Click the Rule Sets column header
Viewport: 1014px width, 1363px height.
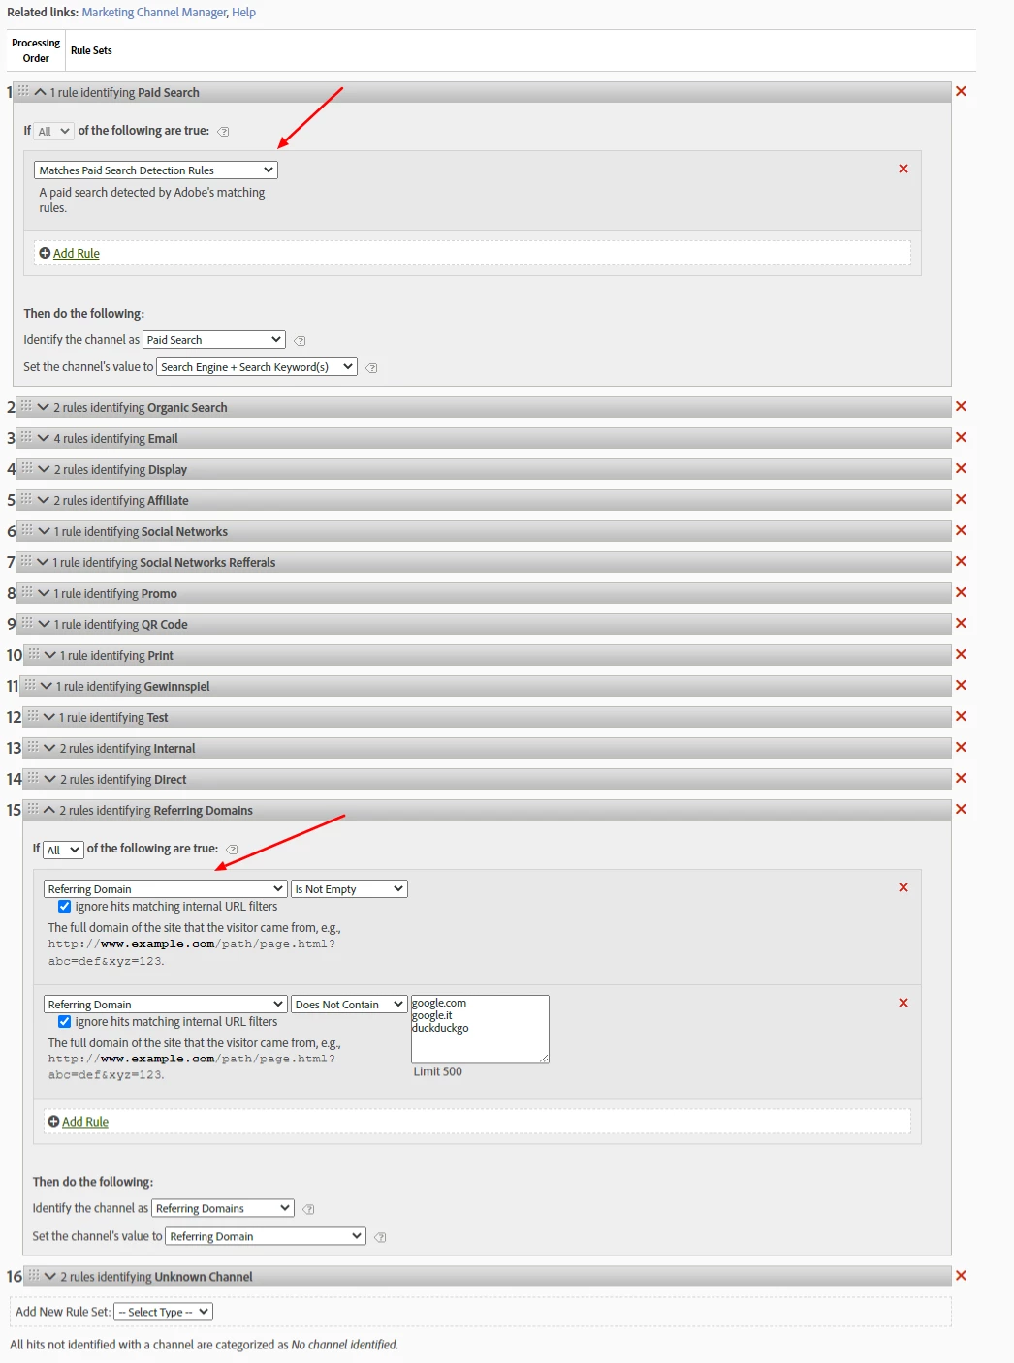[x=91, y=50]
